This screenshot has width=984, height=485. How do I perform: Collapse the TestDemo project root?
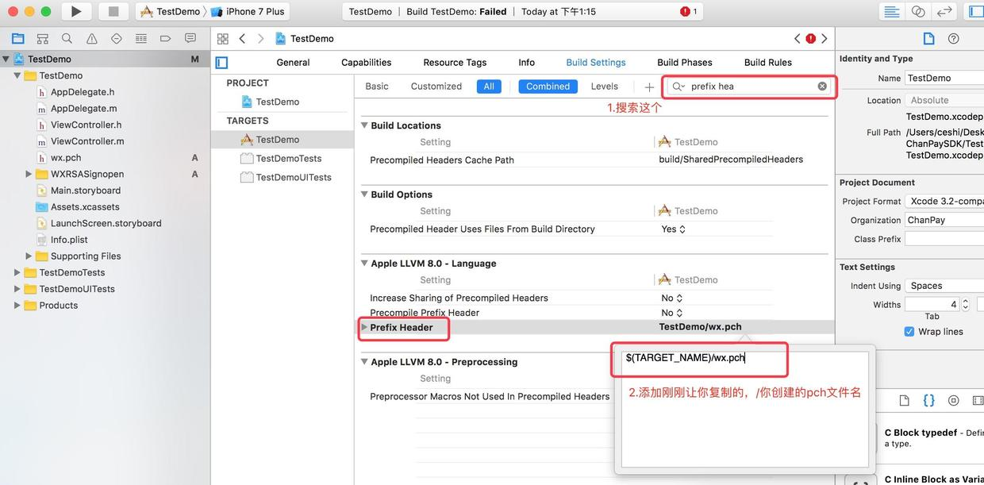click(x=6, y=59)
